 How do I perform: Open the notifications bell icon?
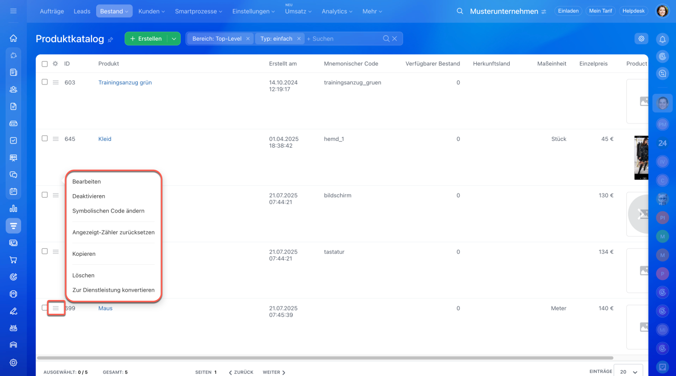[x=662, y=39]
